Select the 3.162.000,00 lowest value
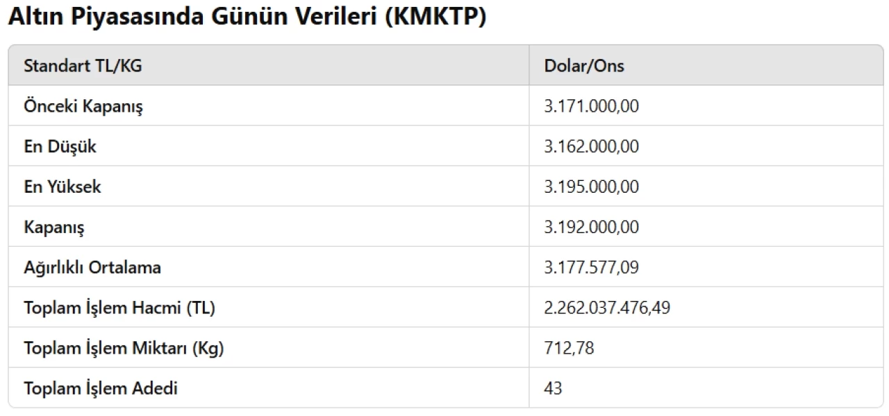The height and width of the screenshot is (416, 889). 591,146
